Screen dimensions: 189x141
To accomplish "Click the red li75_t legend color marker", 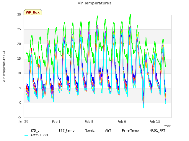I will pos(26,131).
